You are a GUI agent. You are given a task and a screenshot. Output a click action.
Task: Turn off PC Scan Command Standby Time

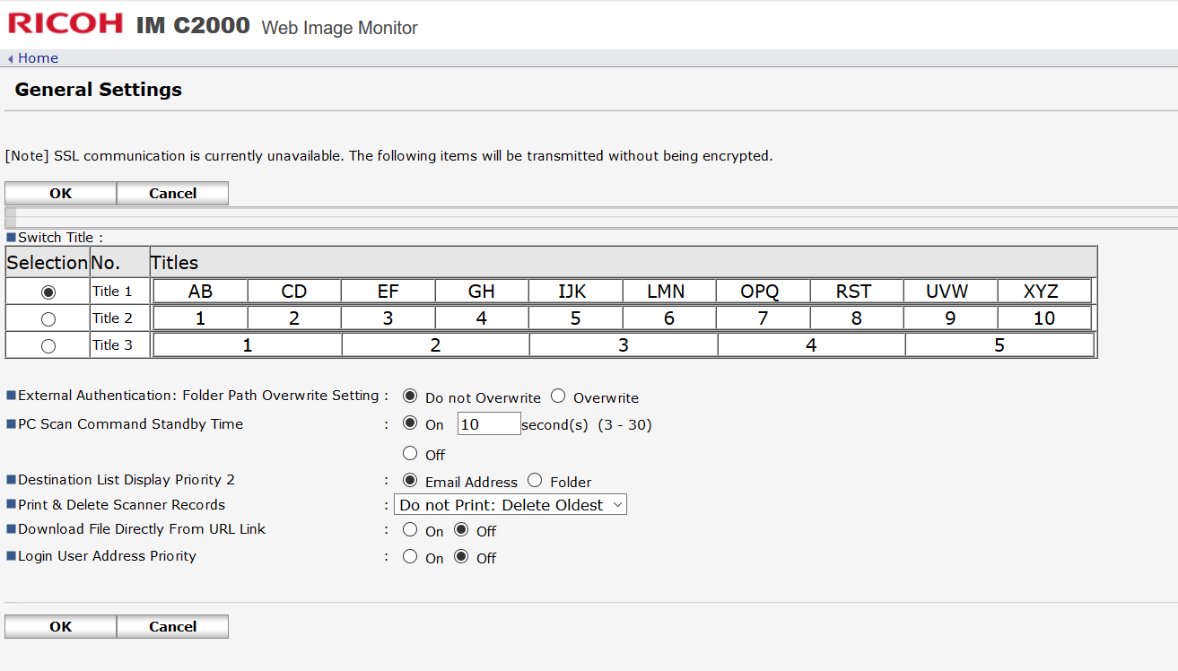coord(410,453)
